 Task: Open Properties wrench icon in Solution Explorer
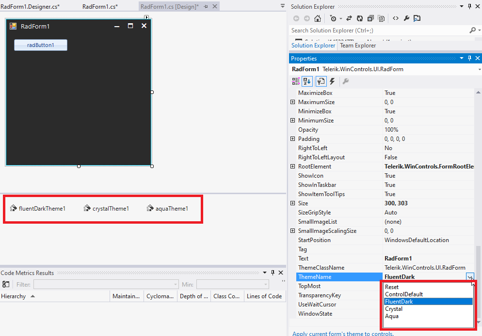pyautogui.click(x=406, y=18)
